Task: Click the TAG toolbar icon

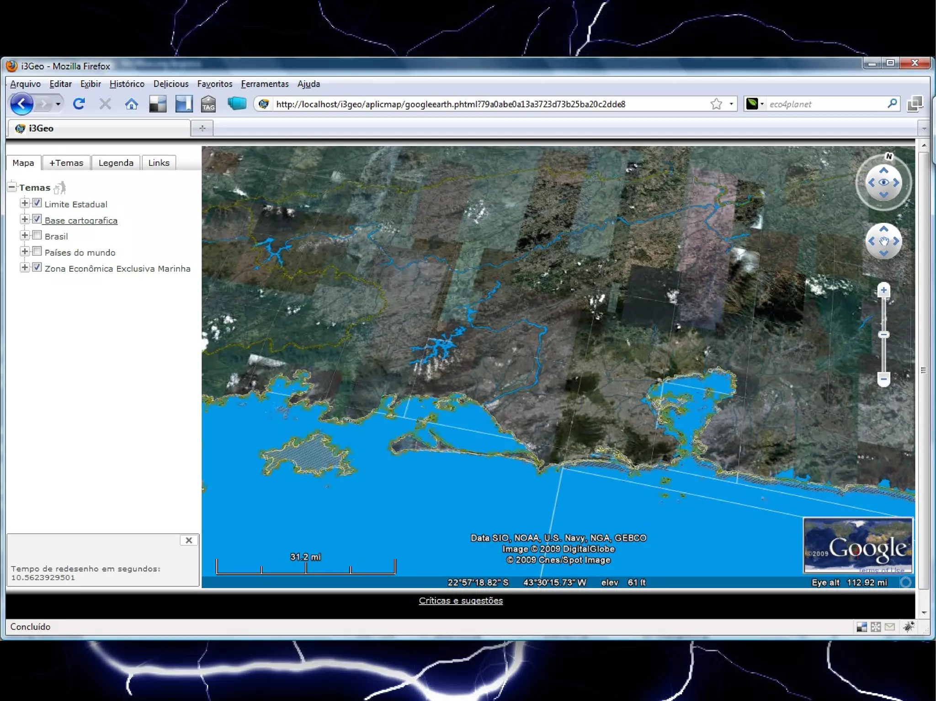Action: (x=208, y=104)
